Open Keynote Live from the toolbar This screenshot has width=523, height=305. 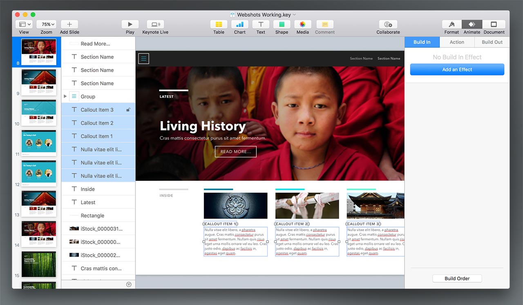tap(155, 24)
